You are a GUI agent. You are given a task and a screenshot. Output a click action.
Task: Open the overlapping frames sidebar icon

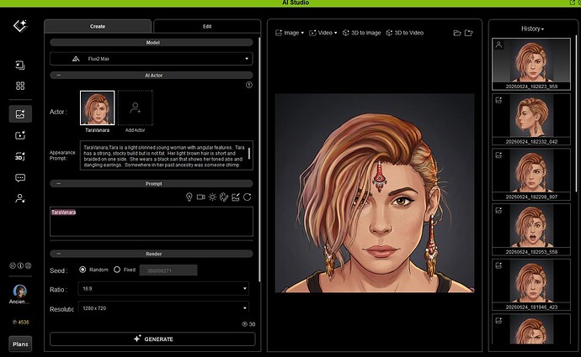point(20,66)
